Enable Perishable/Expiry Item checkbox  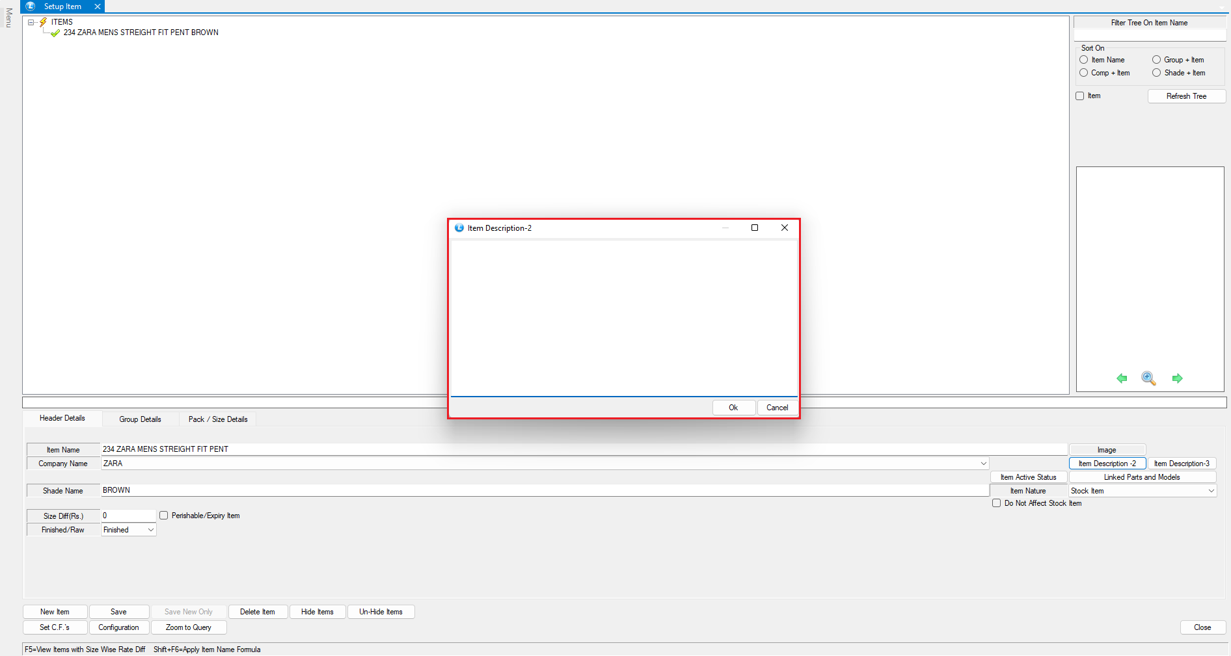click(x=164, y=516)
